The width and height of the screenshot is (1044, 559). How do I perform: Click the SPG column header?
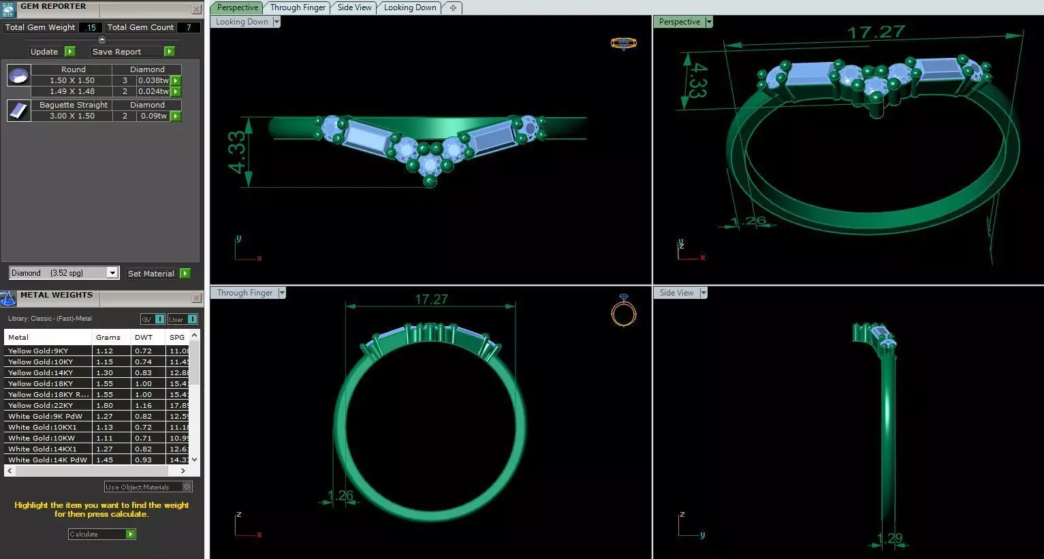pyautogui.click(x=177, y=337)
